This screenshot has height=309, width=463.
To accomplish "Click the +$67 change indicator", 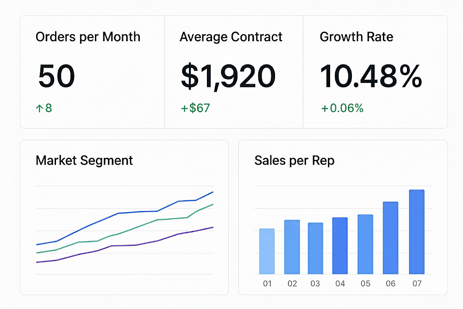I will point(195,108).
